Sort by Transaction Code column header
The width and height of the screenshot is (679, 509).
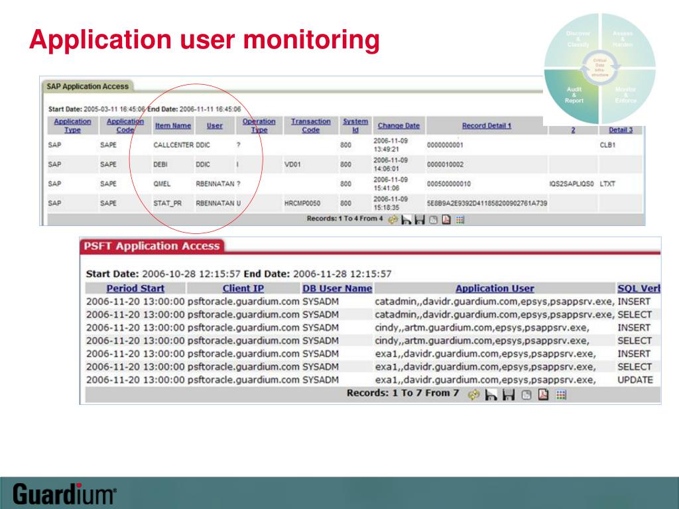(310, 125)
